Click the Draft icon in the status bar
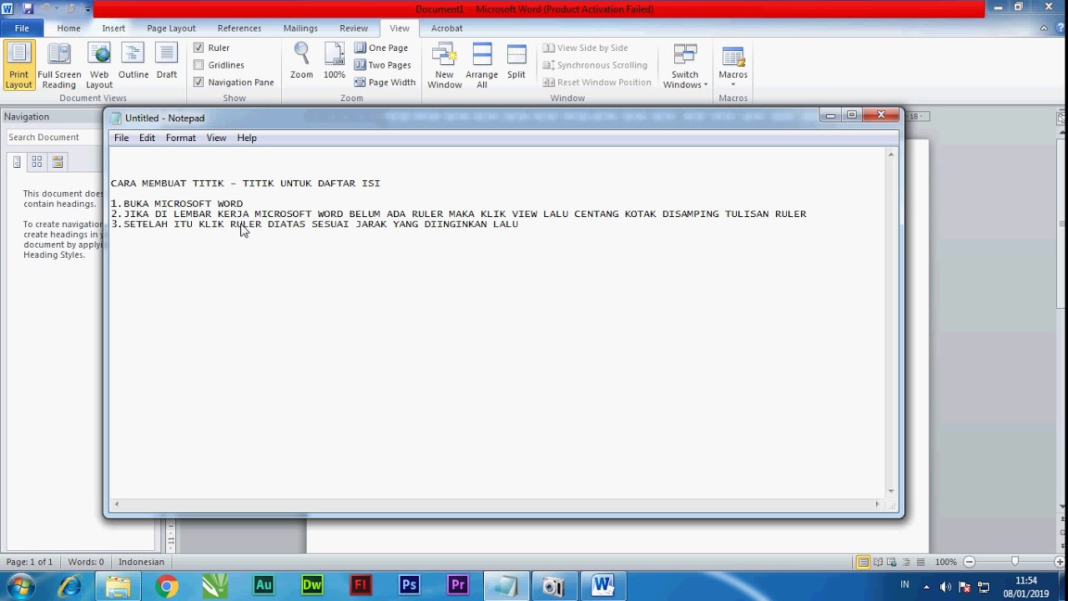1068x601 pixels. (920, 562)
